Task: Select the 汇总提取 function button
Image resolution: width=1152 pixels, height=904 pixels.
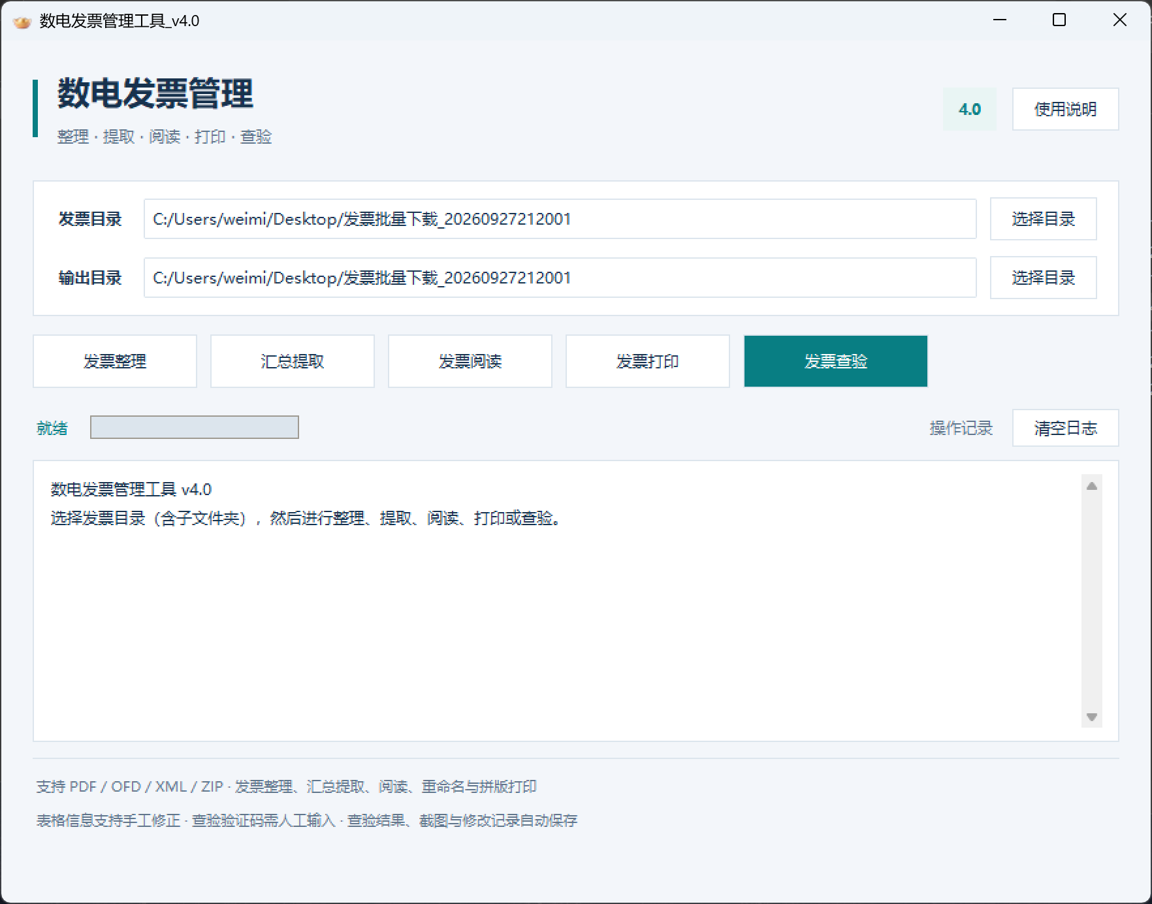Action: click(293, 361)
